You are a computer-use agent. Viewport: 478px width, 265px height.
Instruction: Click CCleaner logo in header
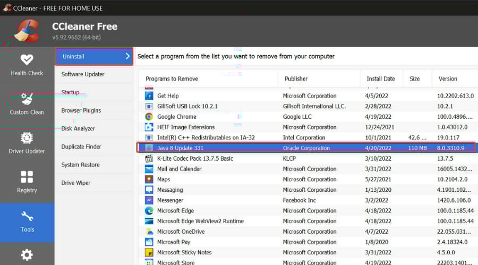(x=27, y=31)
